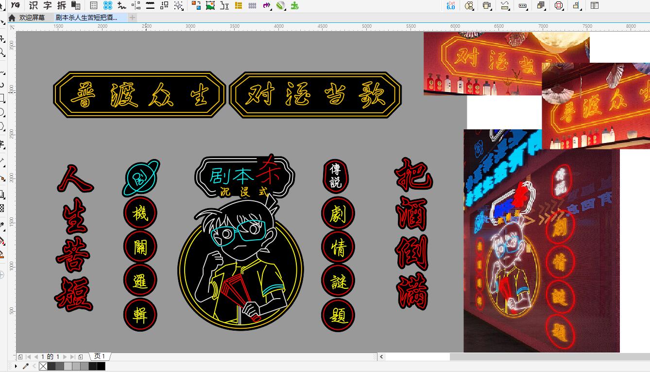Click the 识 text recognition toolbar button
650x372 pixels.
click(33, 5)
